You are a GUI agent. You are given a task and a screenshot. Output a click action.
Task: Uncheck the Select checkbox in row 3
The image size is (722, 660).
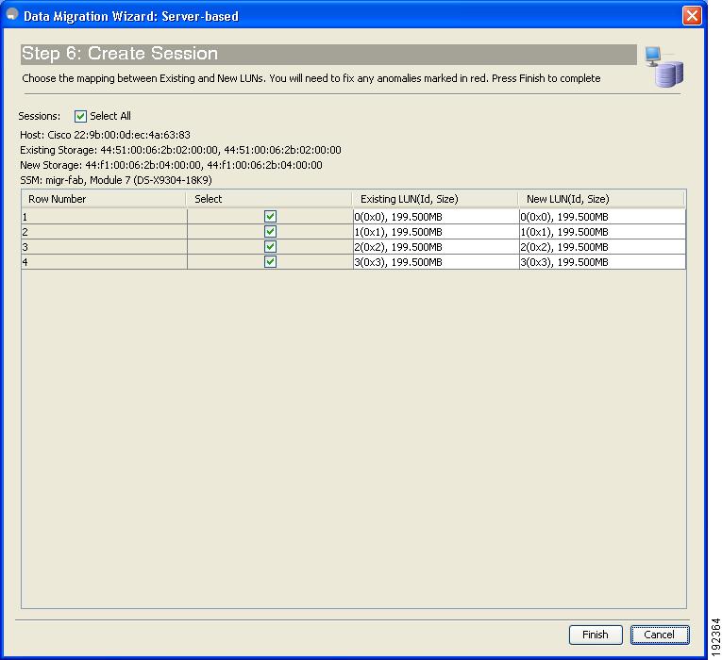tap(270, 246)
